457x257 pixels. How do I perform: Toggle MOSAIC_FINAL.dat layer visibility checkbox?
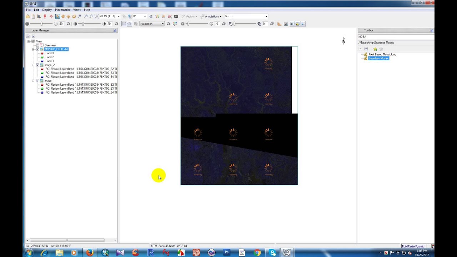(37, 49)
